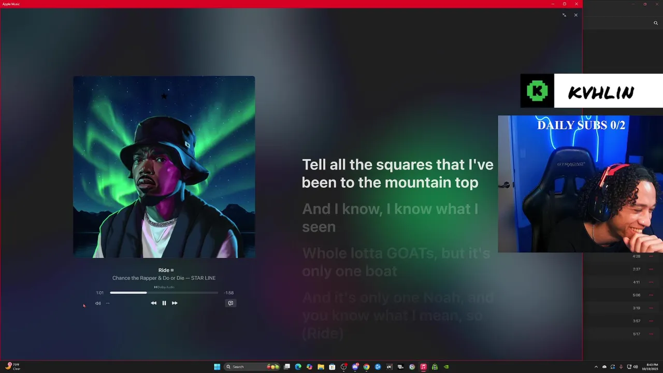
Task: Open File Explorer from the taskbar
Action: click(321, 367)
